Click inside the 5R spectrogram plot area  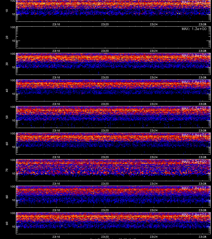113,117
